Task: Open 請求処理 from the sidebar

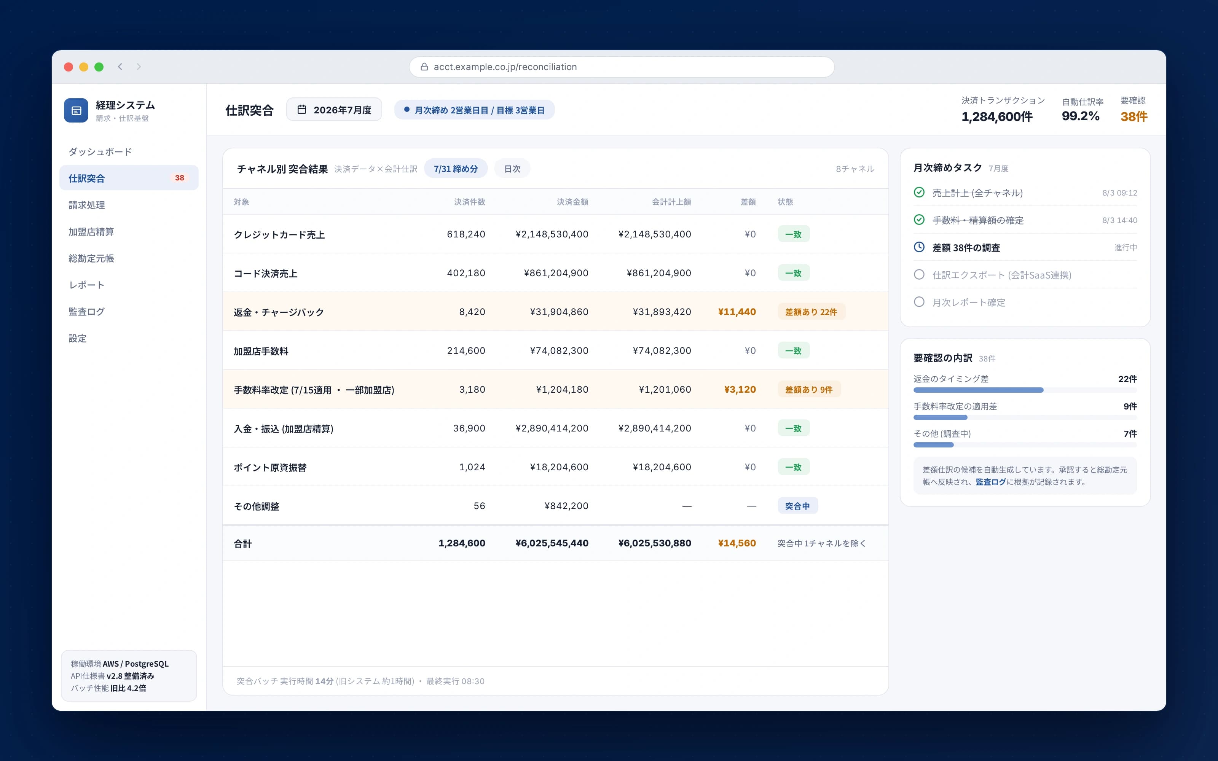Action: 129,205
